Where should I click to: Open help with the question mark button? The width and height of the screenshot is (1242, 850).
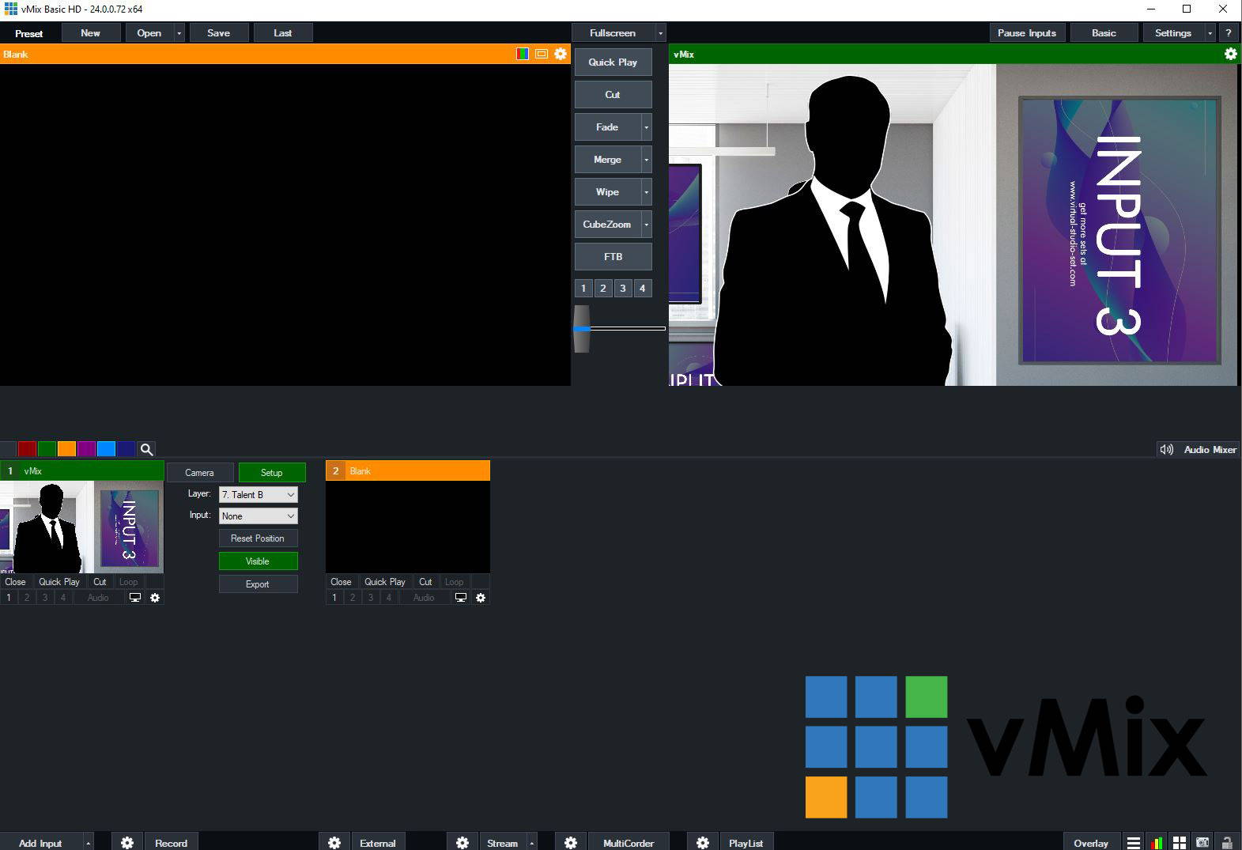pos(1229,33)
